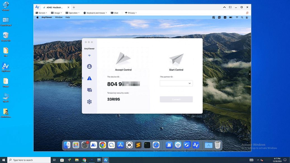Open Chat in the session toolbar

(114, 13)
